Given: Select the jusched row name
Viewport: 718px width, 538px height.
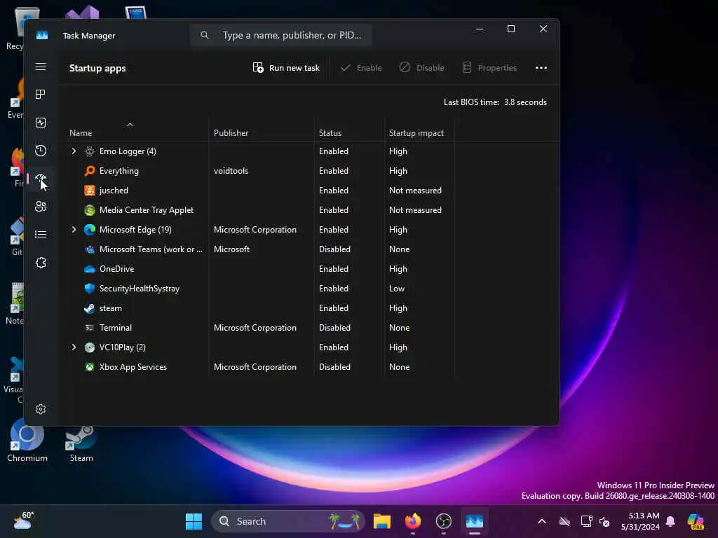Looking at the screenshot, I should [x=114, y=191].
